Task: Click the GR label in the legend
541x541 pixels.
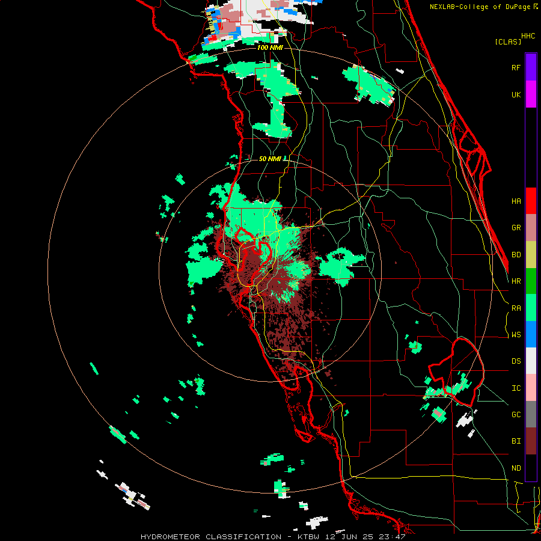Action: pos(516,227)
